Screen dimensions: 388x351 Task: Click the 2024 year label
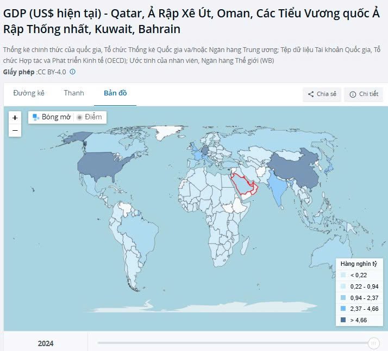pyautogui.click(x=46, y=343)
